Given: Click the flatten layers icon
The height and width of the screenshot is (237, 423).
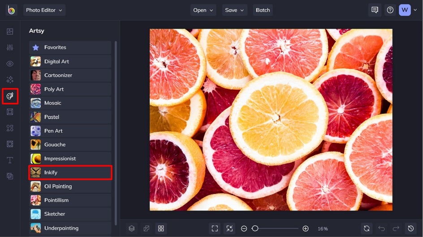Looking at the screenshot, I should (147, 229).
